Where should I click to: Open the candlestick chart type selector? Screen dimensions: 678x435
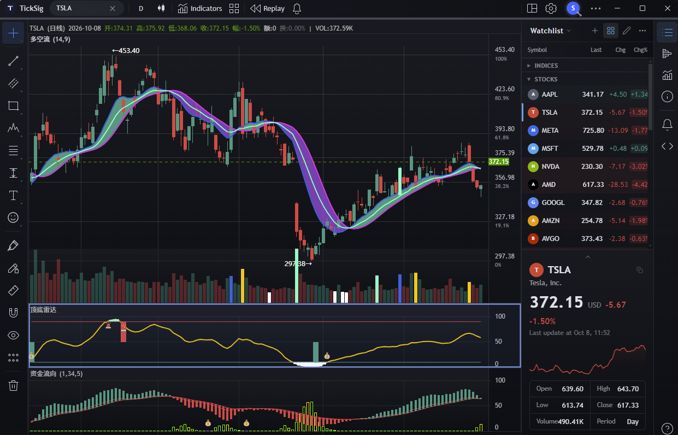tap(161, 8)
